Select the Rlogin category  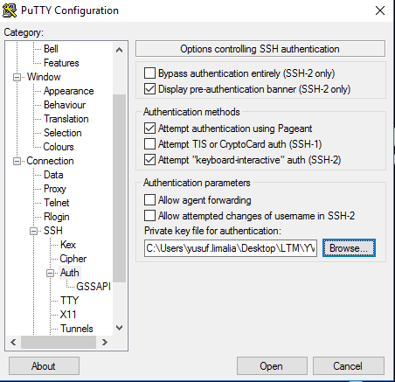[57, 217]
